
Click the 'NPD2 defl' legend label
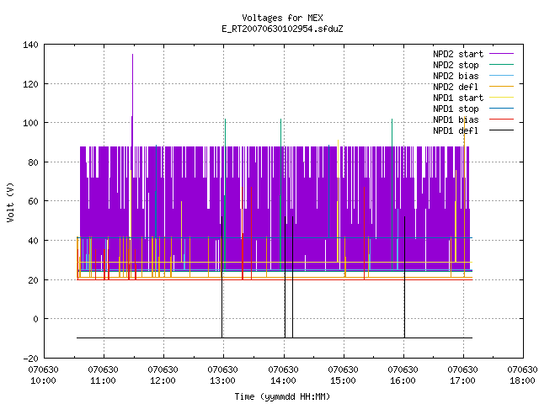456,87
